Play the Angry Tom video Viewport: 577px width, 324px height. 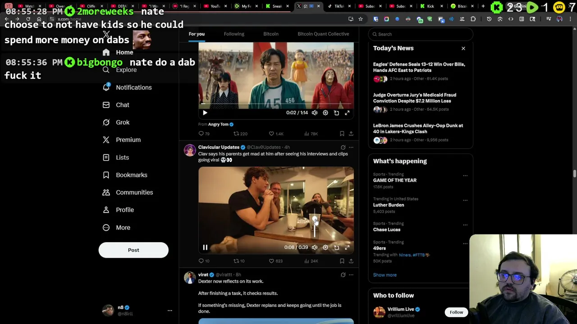click(x=205, y=113)
